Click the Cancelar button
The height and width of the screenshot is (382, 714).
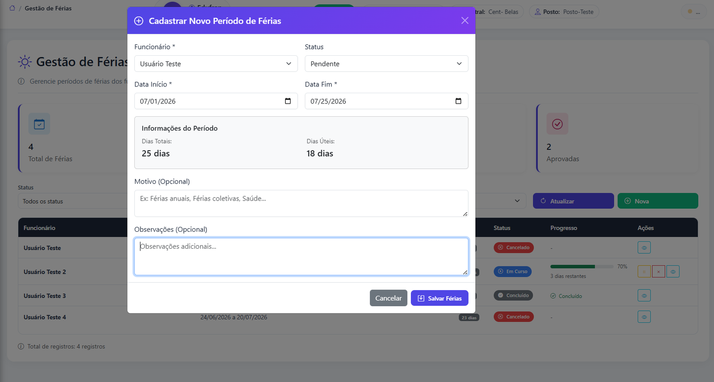pyautogui.click(x=388, y=298)
